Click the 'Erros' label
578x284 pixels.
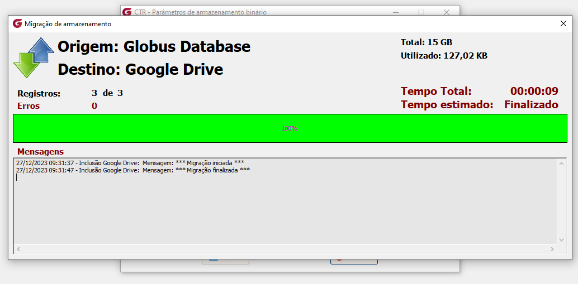(29, 106)
